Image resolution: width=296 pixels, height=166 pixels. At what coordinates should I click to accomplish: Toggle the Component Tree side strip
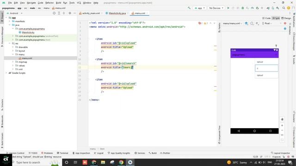tap(219, 135)
